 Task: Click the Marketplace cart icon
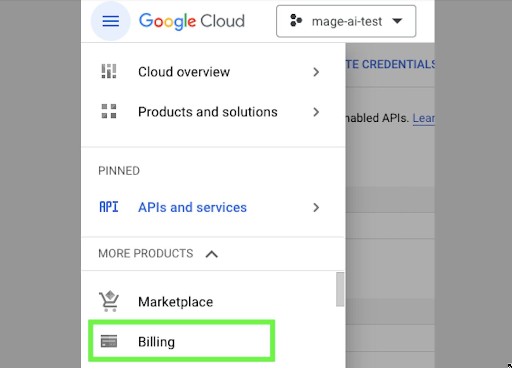[109, 301]
